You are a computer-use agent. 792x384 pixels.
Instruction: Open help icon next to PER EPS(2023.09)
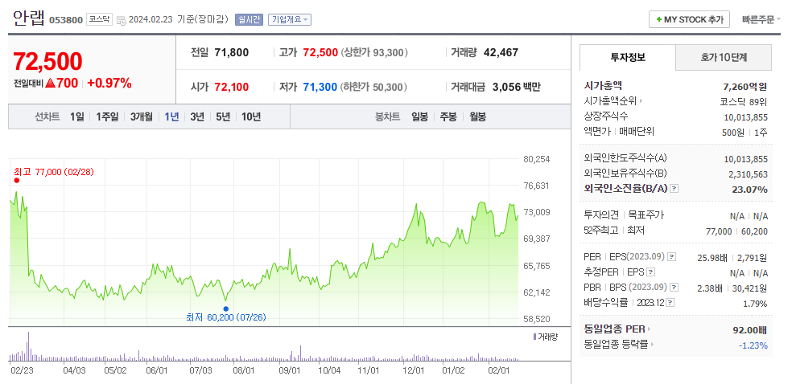click(x=671, y=257)
